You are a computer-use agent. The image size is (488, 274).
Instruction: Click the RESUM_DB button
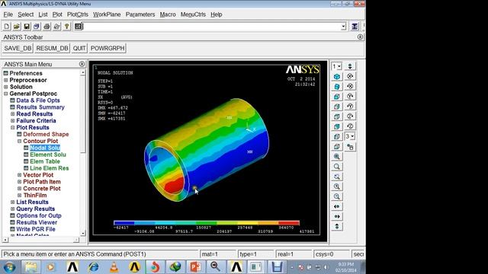(x=52, y=48)
